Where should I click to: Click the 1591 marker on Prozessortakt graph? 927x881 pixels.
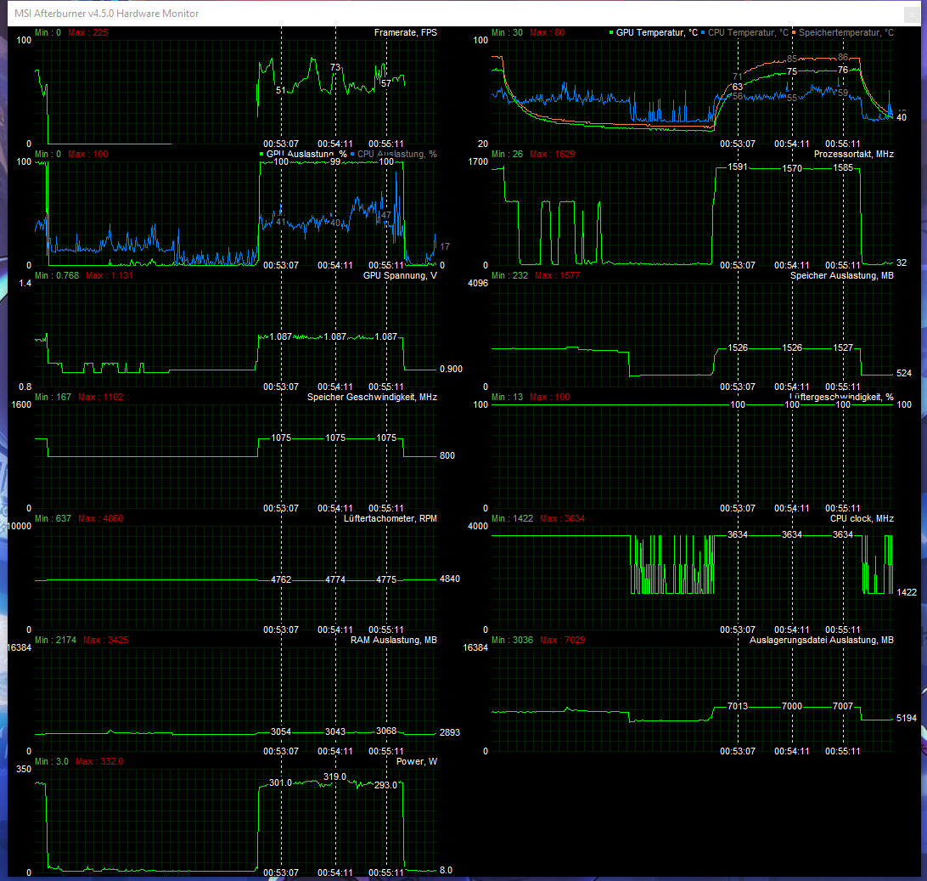click(738, 167)
